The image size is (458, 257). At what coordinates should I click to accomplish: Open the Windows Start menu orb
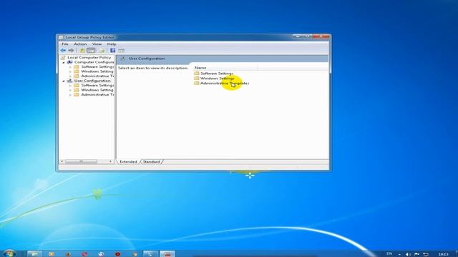point(9,253)
